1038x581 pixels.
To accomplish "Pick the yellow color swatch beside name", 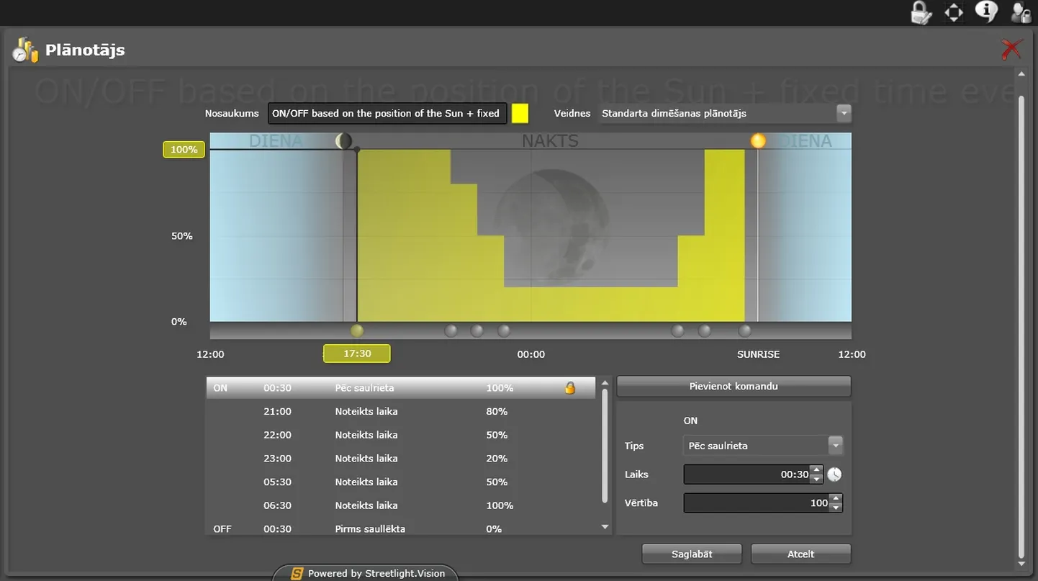I will tap(520, 114).
